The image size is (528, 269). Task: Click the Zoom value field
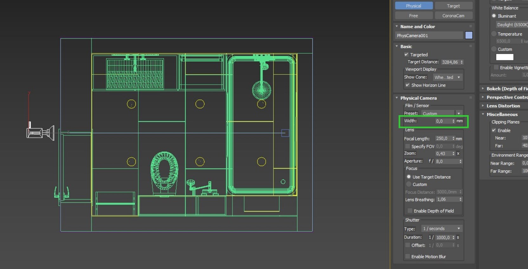tap(443, 153)
